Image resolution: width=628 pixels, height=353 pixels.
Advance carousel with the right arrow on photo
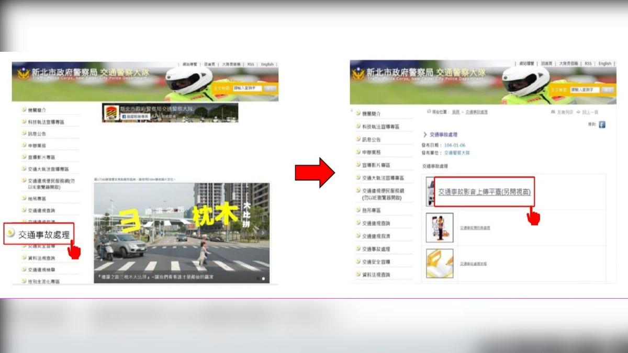pyautogui.click(x=263, y=234)
